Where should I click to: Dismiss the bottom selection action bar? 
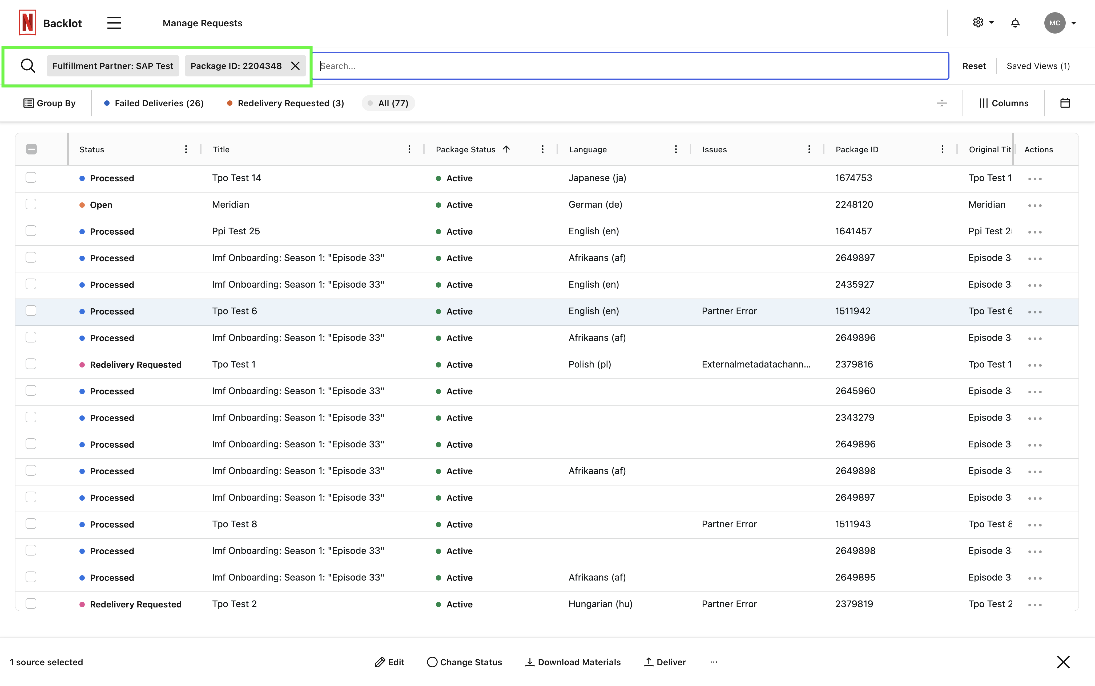coord(1063,662)
